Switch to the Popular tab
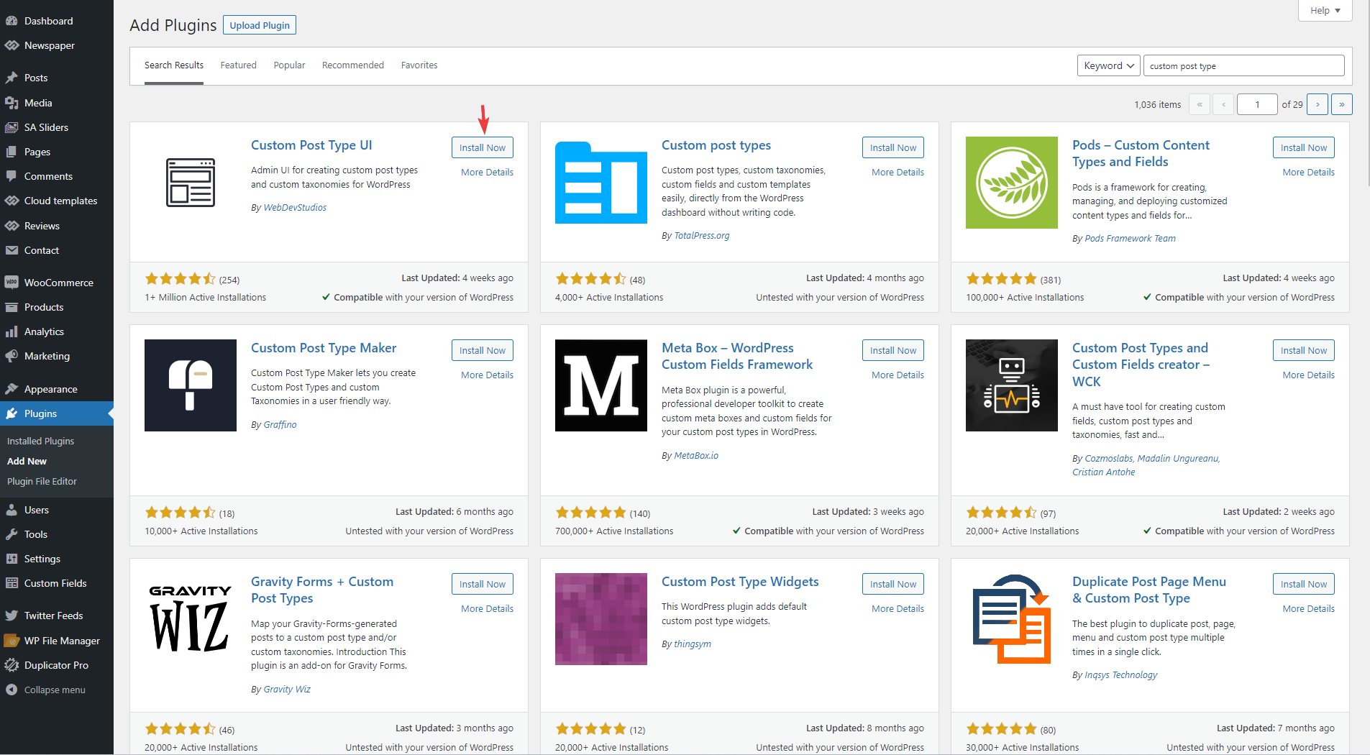Viewport: 1370px width, 755px height. [x=289, y=65]
